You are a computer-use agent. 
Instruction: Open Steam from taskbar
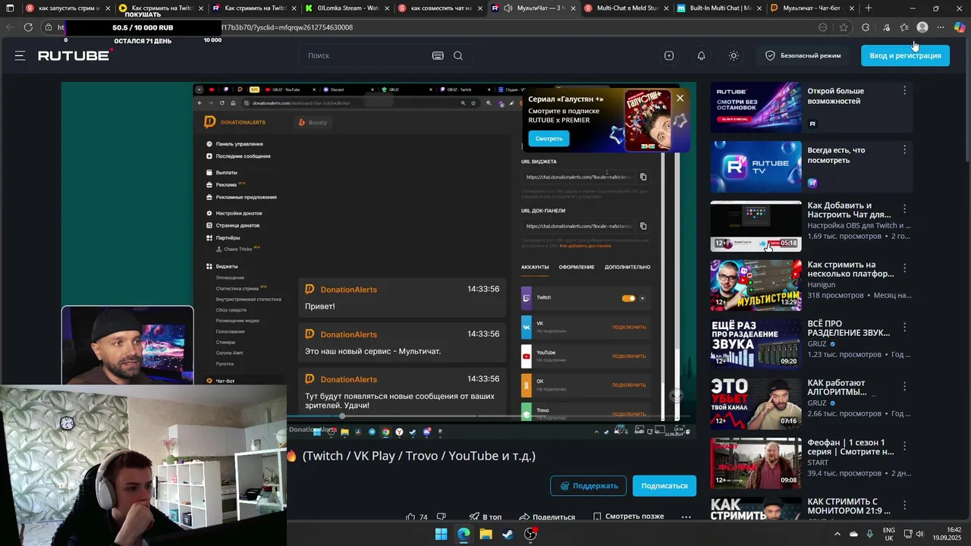point(507,534)
